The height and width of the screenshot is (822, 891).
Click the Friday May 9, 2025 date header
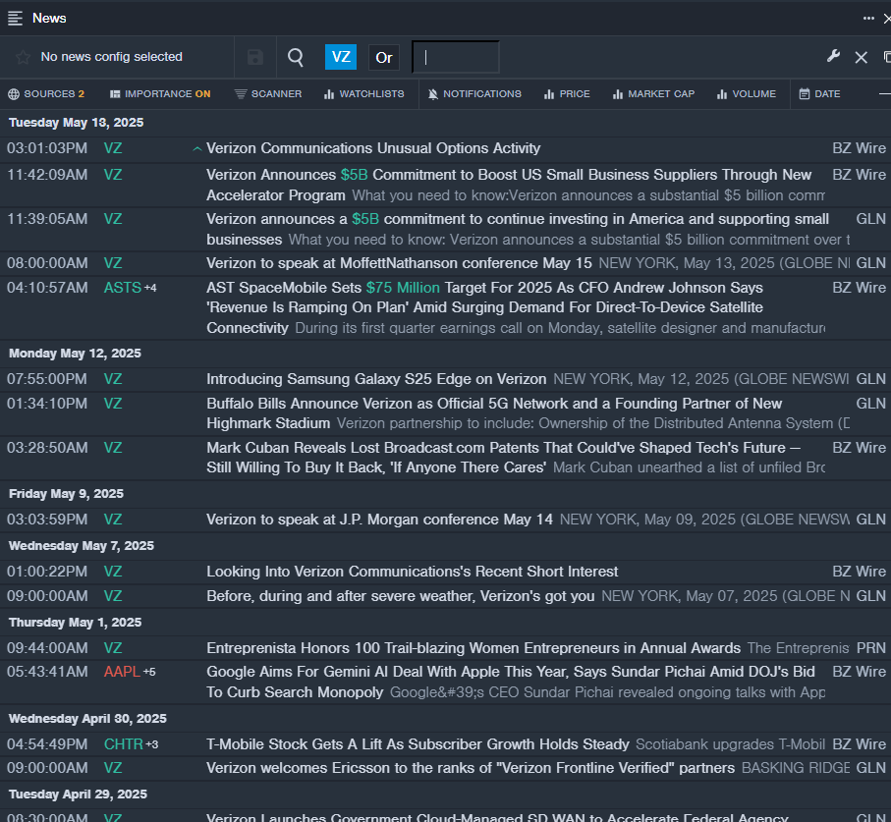pos(66,494)
